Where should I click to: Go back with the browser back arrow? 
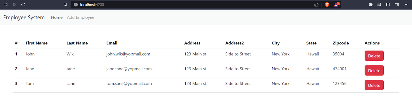(6, 4)
